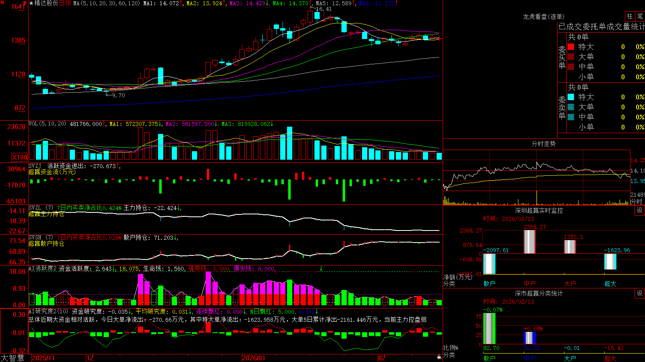The image size is (645, 362).
Task: Click teal 大单 swatch in 委卖单
Action: tap(571, 107)
